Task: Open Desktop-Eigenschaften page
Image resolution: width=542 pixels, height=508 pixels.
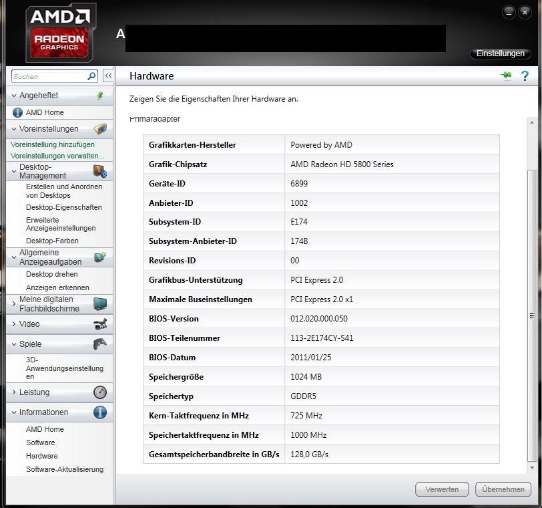Action: tap(64, 207)
